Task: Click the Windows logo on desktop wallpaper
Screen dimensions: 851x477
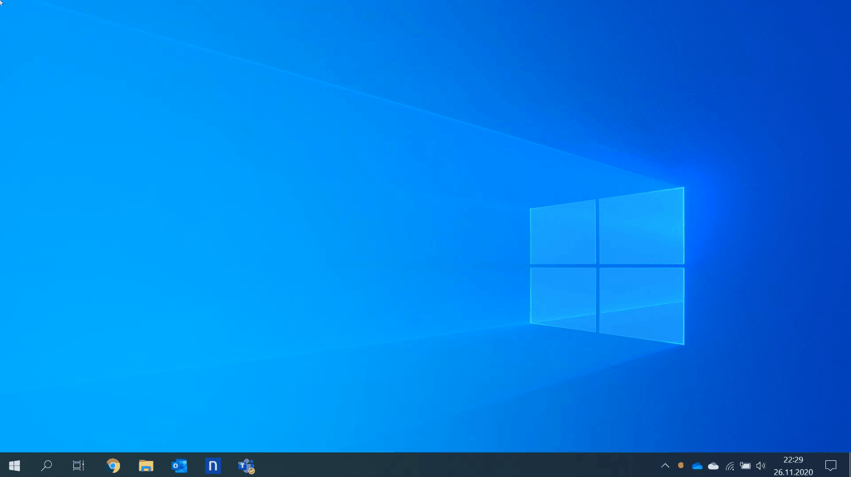Action: coord(607,266)
